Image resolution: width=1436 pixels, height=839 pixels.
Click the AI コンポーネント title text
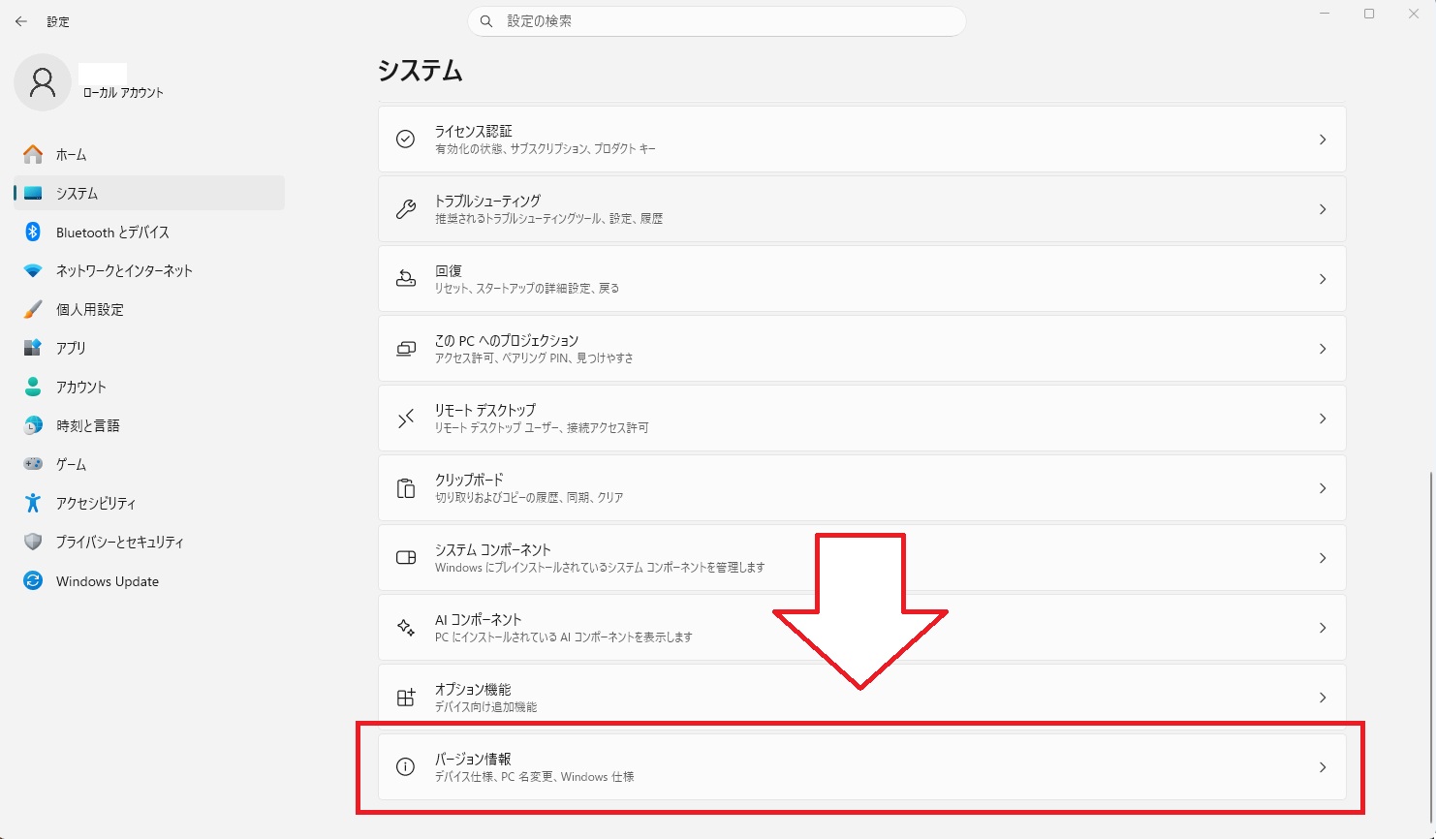[479, 619]
